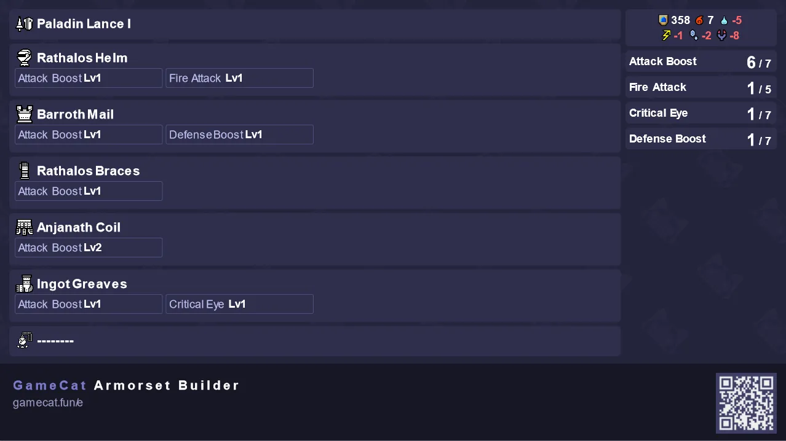
Task: Click the defense shield icon showing 358
Action: [663, 20]
